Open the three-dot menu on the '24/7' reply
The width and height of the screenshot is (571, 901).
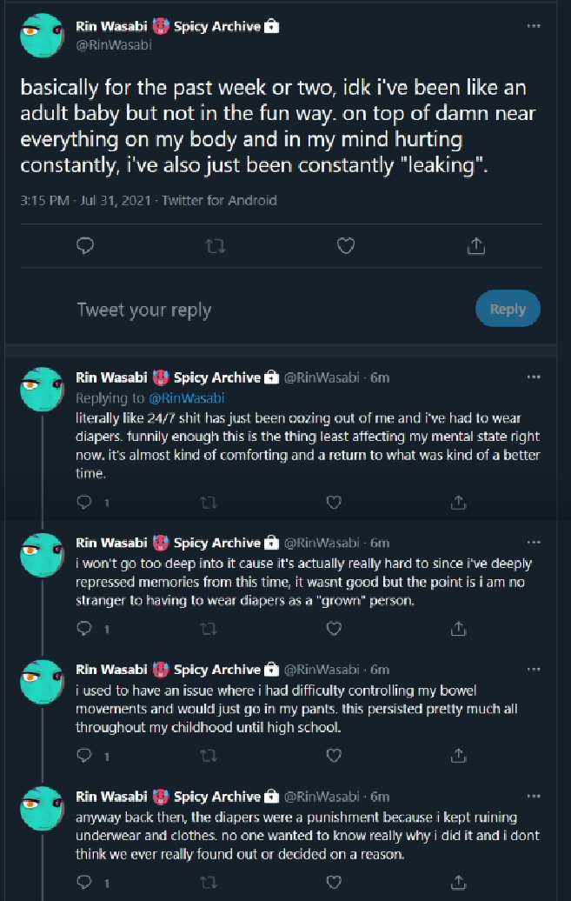pyautogui.click(x=534, y=377)
